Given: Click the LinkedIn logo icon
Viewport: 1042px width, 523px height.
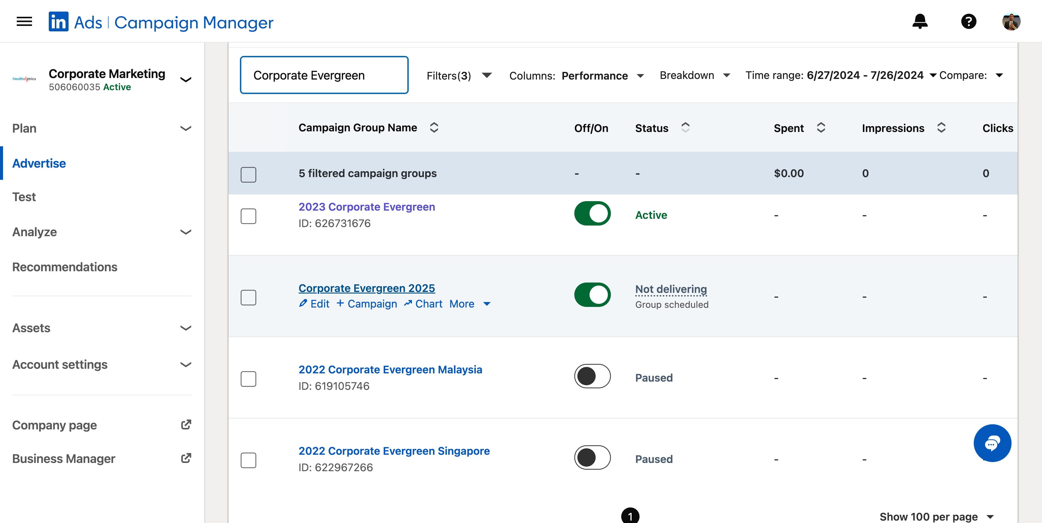Looking at the screenshot, I should point(59,21).
